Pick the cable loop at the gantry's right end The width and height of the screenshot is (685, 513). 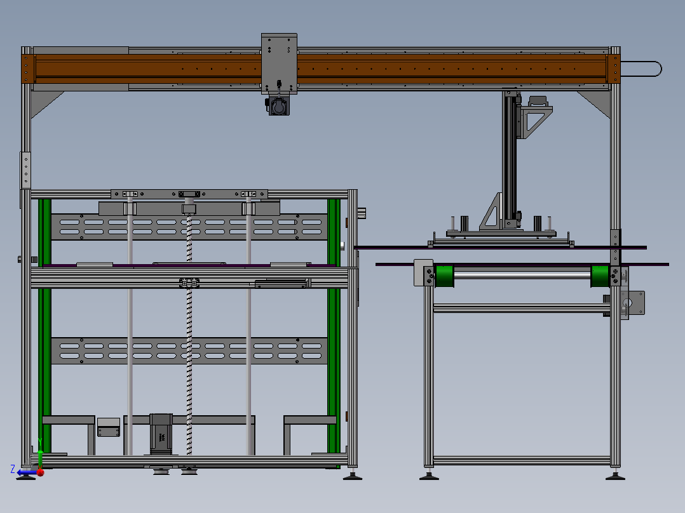pyautogui.click(x=641, y=69)
